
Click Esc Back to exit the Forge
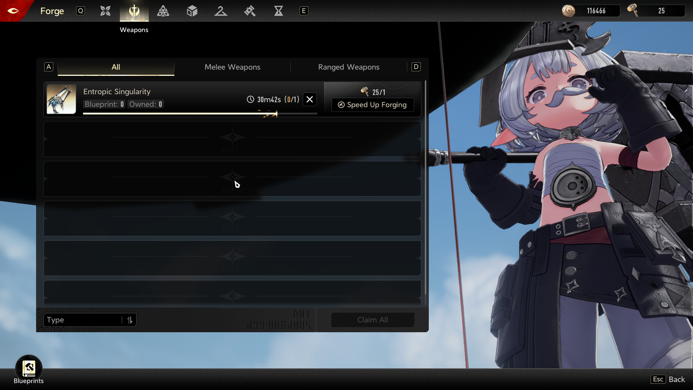(x=668, y=379)
